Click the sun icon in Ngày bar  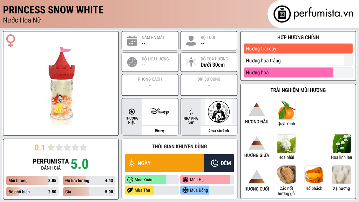tap(131, 163)
